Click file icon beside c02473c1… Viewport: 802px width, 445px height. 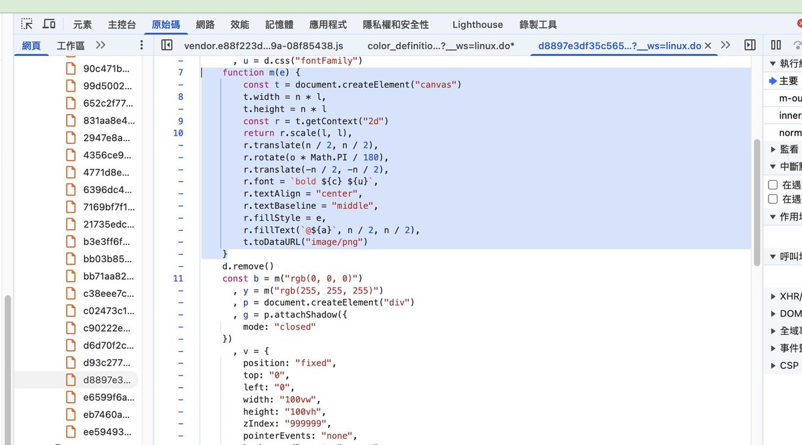tap(71, 311)
